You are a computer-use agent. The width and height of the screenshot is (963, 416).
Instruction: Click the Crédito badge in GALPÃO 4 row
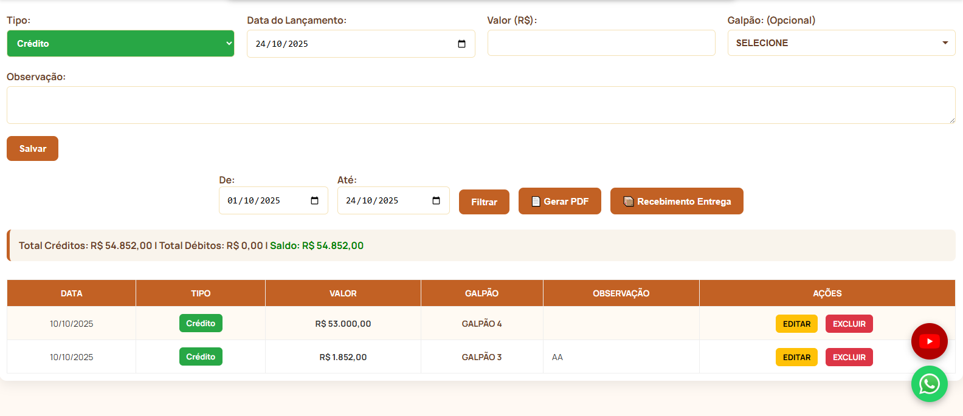click(x=201, y=323)
